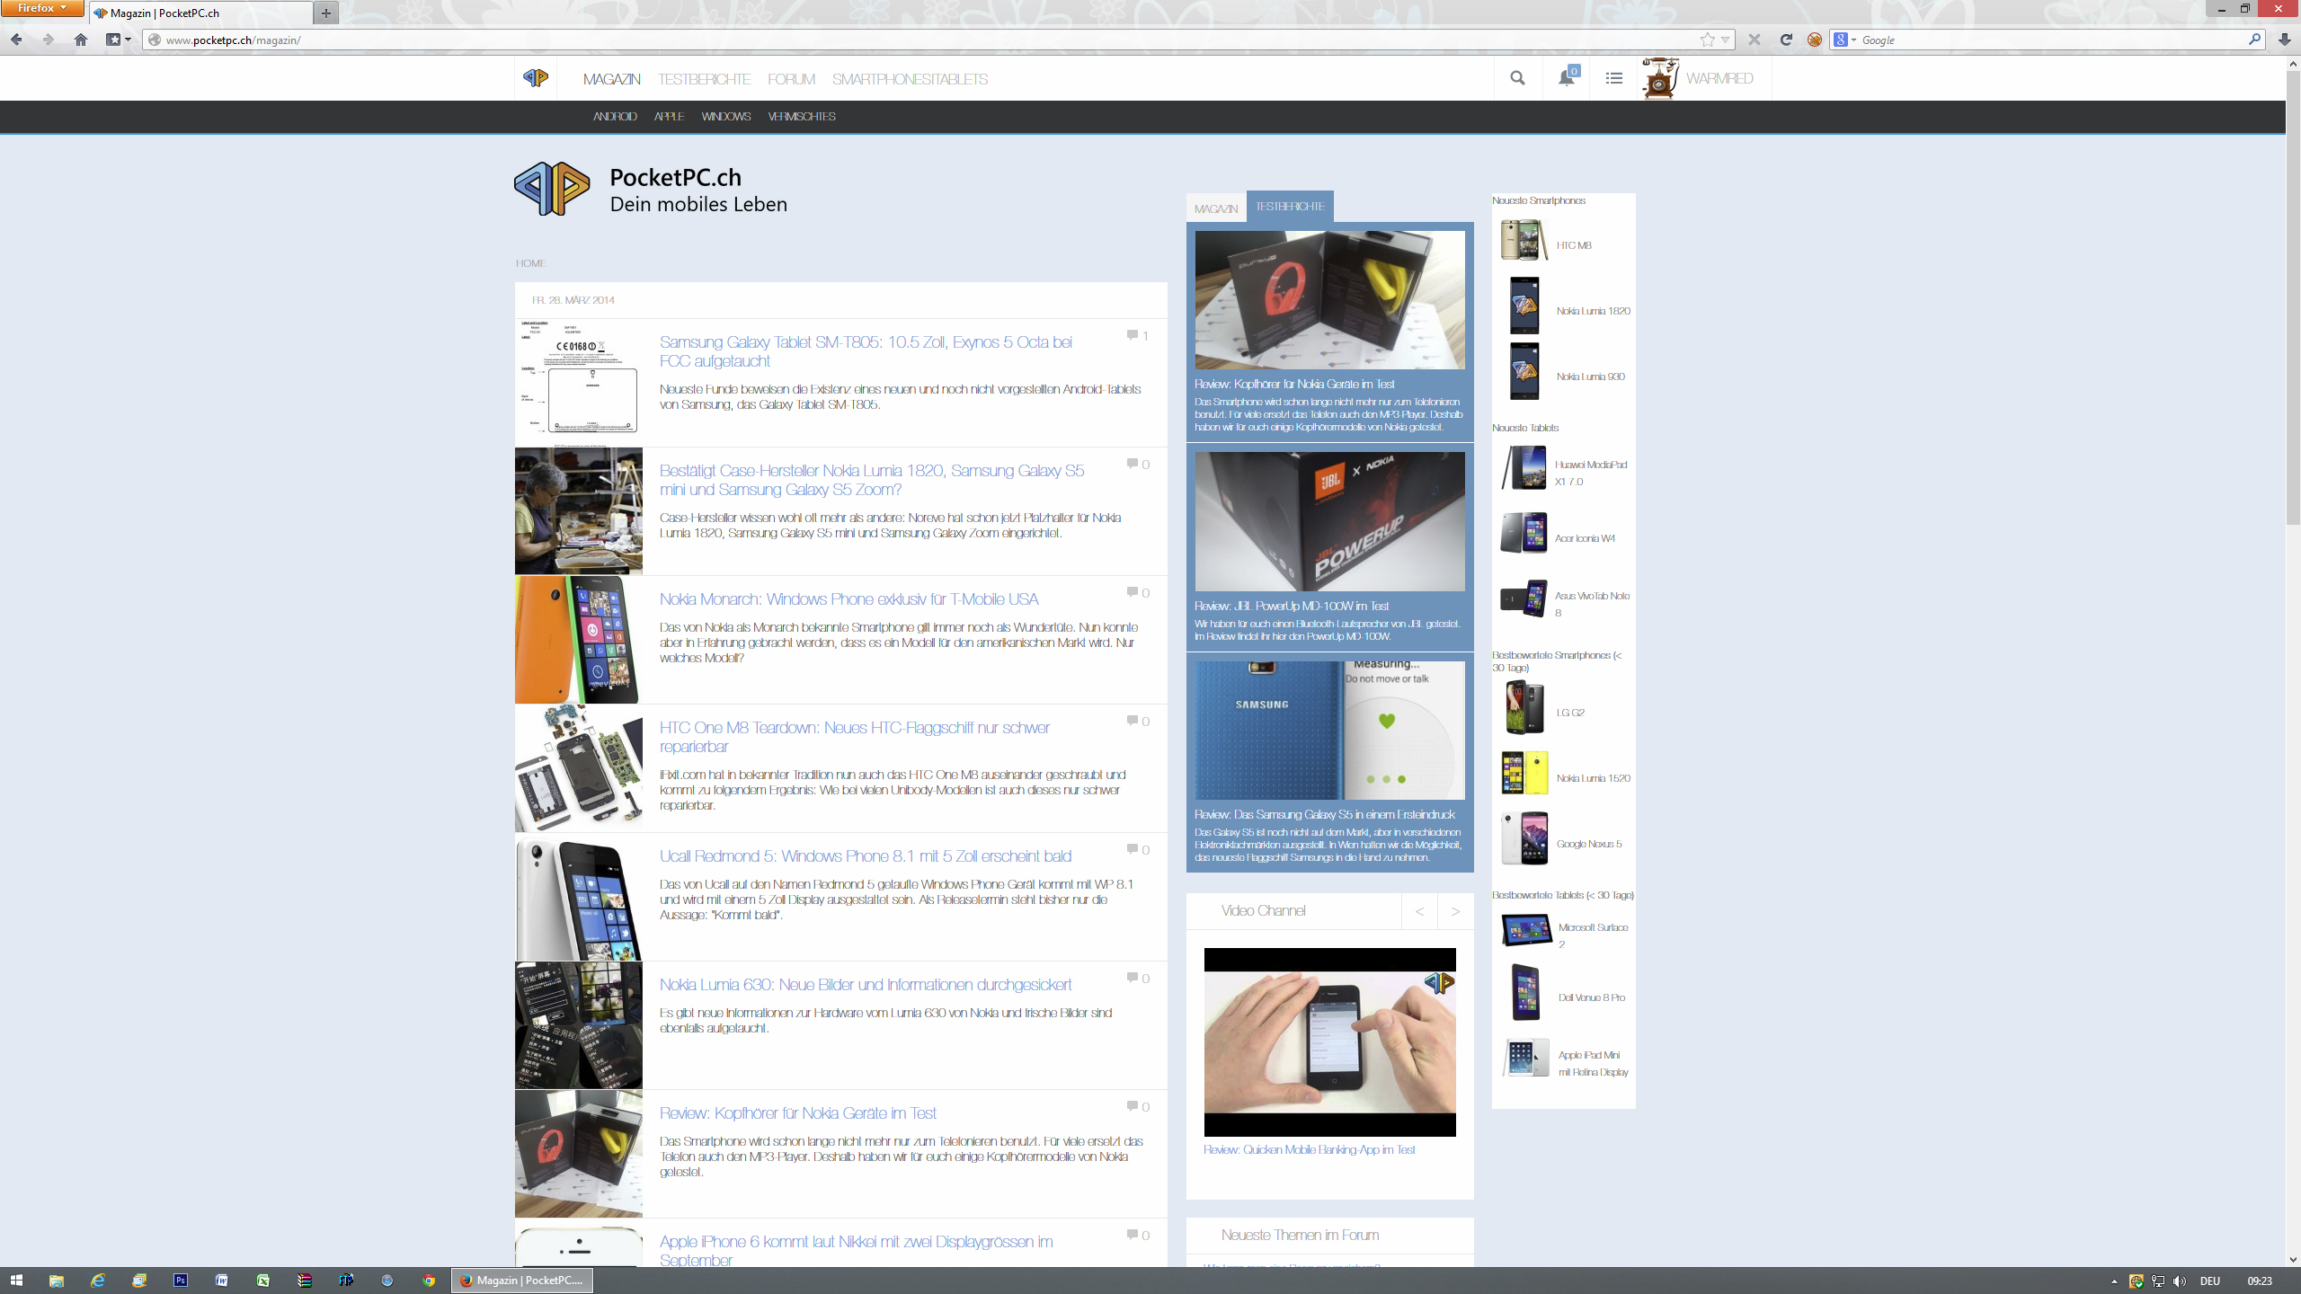The width and height of the screenshot is (2301, 1294).
Task: Open MAGAZIN in the top site menu
Action: click(x=611, y=79)
